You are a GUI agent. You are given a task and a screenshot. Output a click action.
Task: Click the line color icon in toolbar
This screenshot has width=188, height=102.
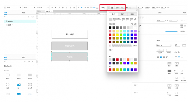point(127,7)
